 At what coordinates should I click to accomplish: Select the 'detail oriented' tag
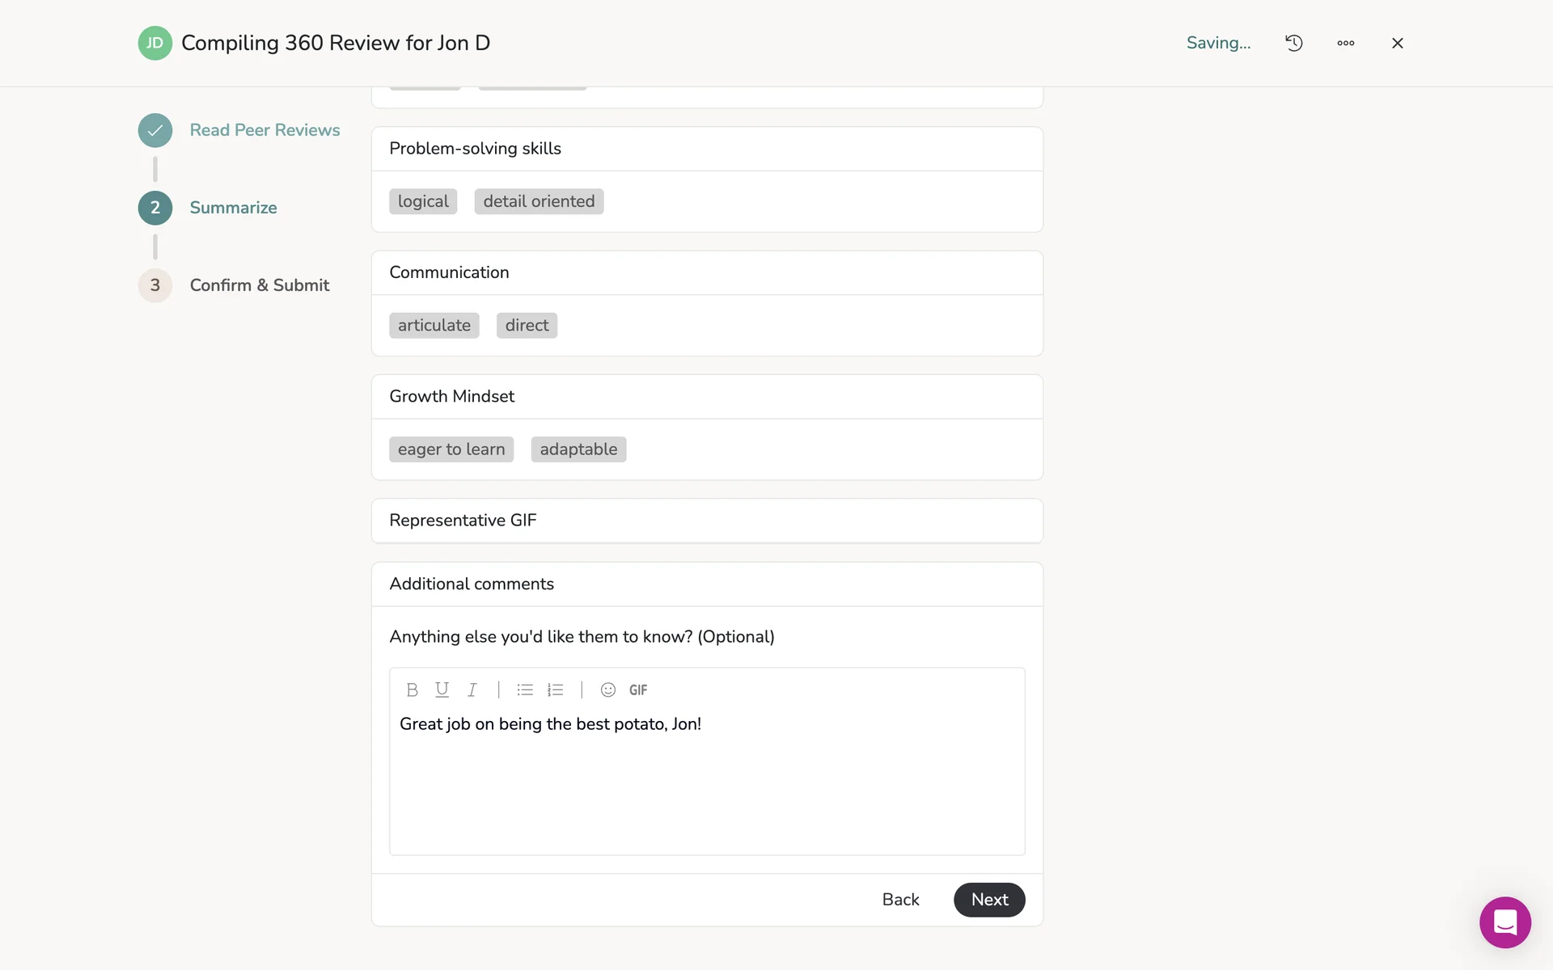pyautogui.click(x=539, y=201)
